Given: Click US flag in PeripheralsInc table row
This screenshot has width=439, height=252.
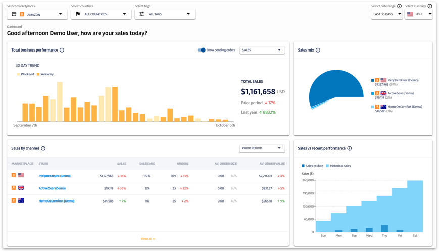Looking at the screenshot, I should point(21,175).
